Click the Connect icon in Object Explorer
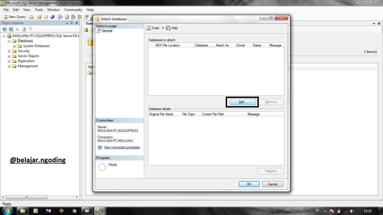The image size is (383, 215). tap(4, 29)
